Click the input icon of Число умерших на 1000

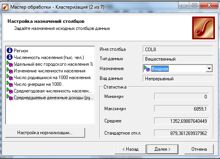[x=10, y=84]
